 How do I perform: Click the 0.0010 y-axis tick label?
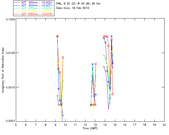click(x=10, y=87)
